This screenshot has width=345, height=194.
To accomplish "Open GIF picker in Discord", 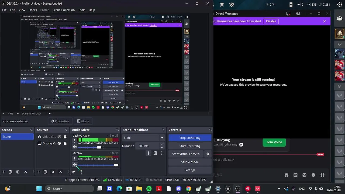I will pos(295,175).
